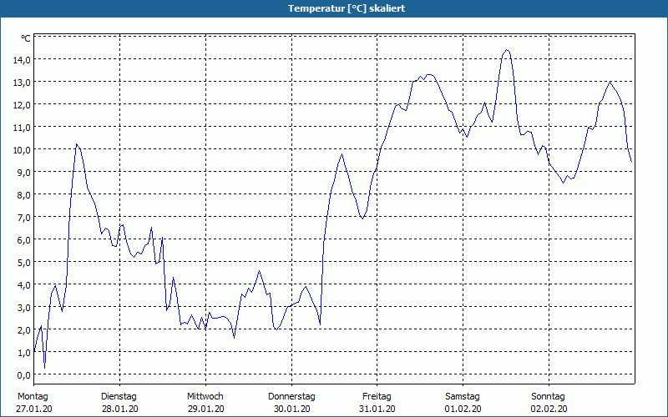Click the 14,0 y-axis label
The image size is (668, 417).
tap(22, 60)
